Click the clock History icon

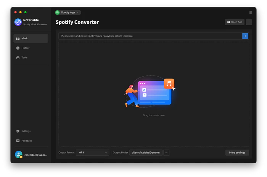click(18, 48)
